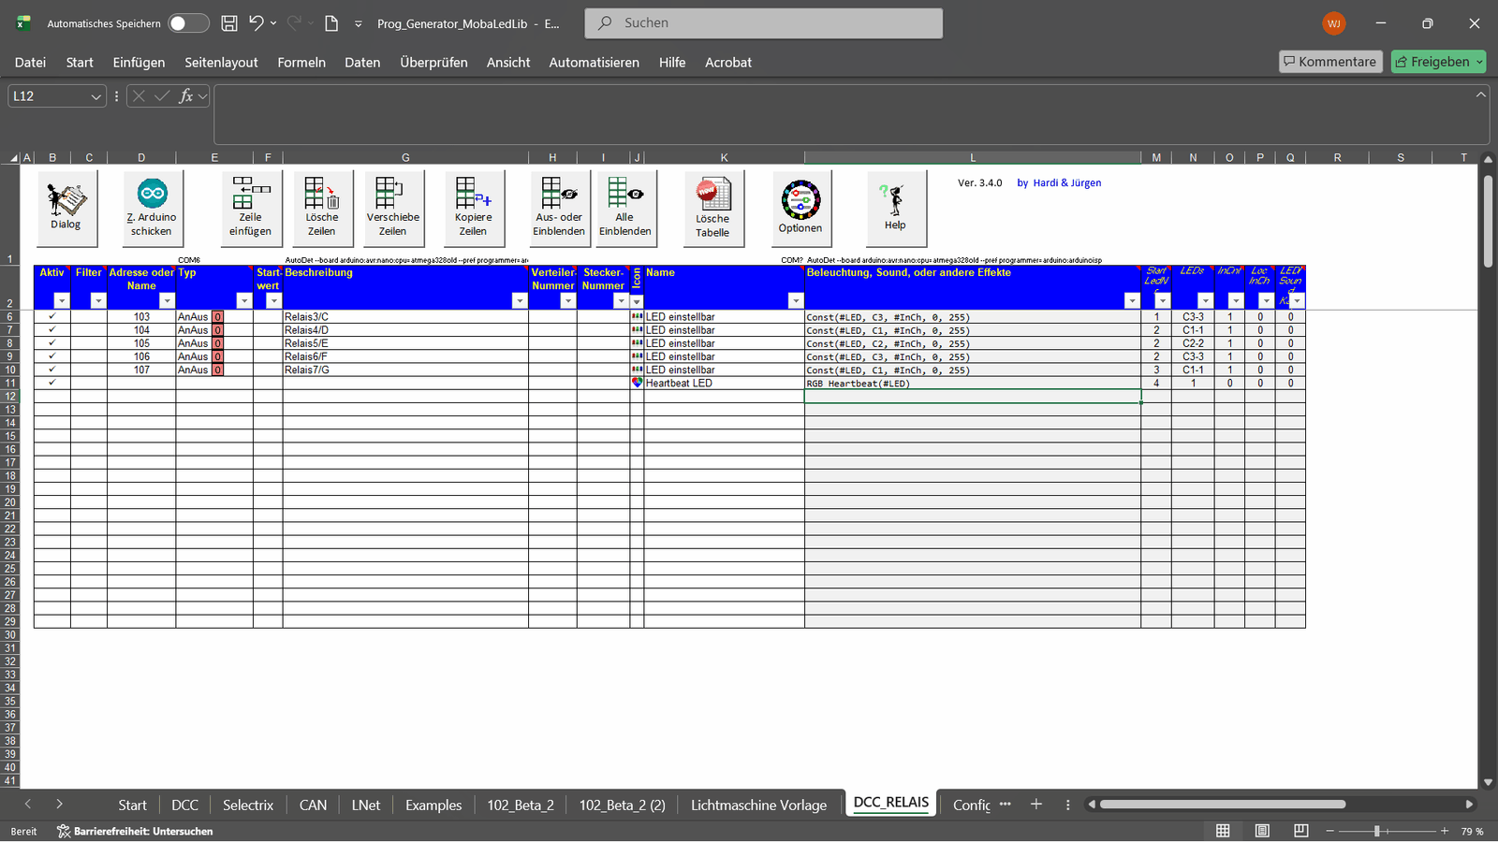Screen dimensions: 1498x842
Task: Toggle the 'Automatisches Speichern' switch
Action: (188, 23)
